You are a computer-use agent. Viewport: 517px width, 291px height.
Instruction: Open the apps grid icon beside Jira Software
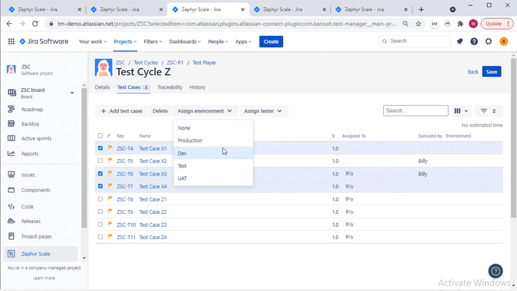pyautogui.click(x=11, y=41)
